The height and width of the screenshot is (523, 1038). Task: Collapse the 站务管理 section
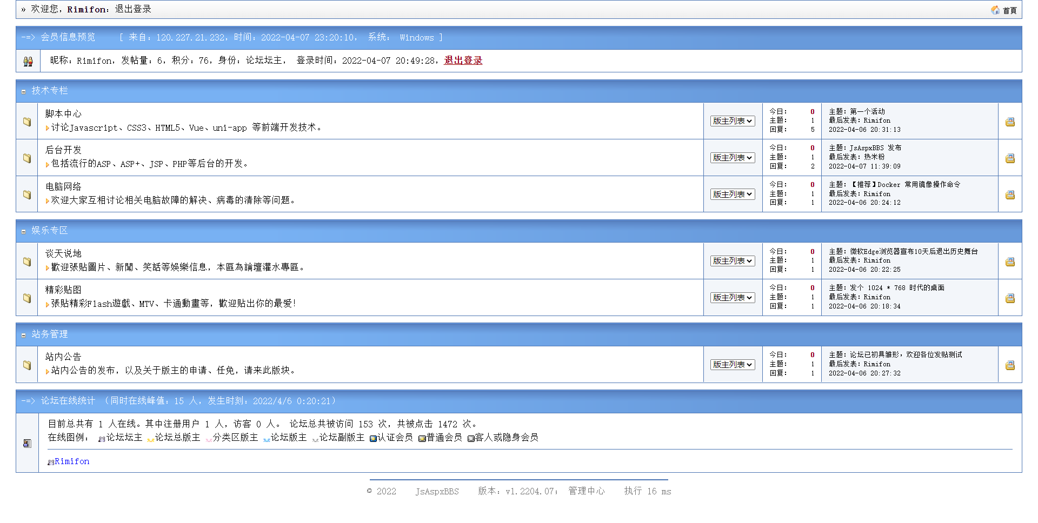(x=23, y=335)
